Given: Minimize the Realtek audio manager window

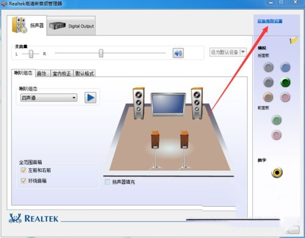Looking at the screenshot, I should point(271,2).
